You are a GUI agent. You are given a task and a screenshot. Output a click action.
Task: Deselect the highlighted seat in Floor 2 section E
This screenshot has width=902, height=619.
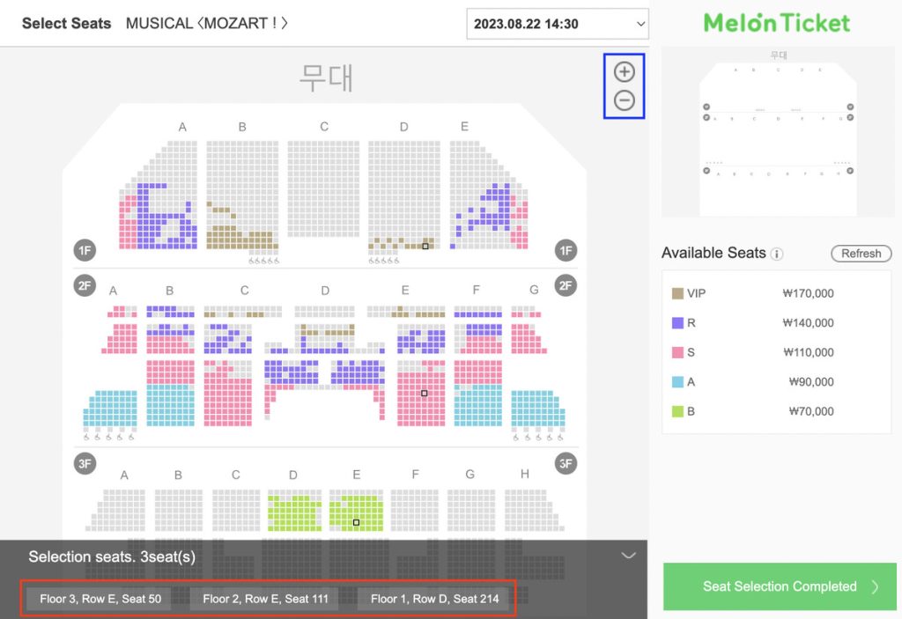(x=423, y=394)
